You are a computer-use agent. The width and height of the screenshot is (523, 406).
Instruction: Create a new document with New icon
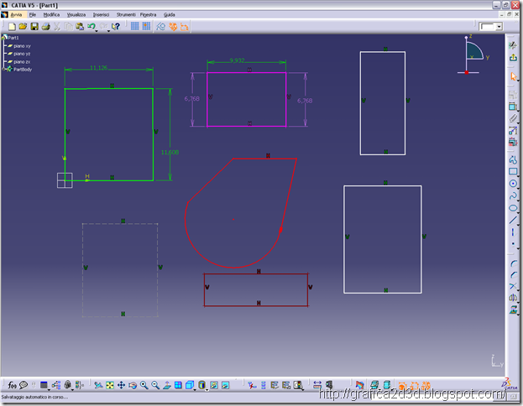tap(12, 27)
